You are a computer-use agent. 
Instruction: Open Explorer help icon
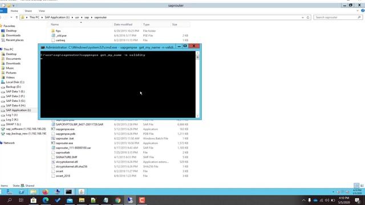pos(363,11)
